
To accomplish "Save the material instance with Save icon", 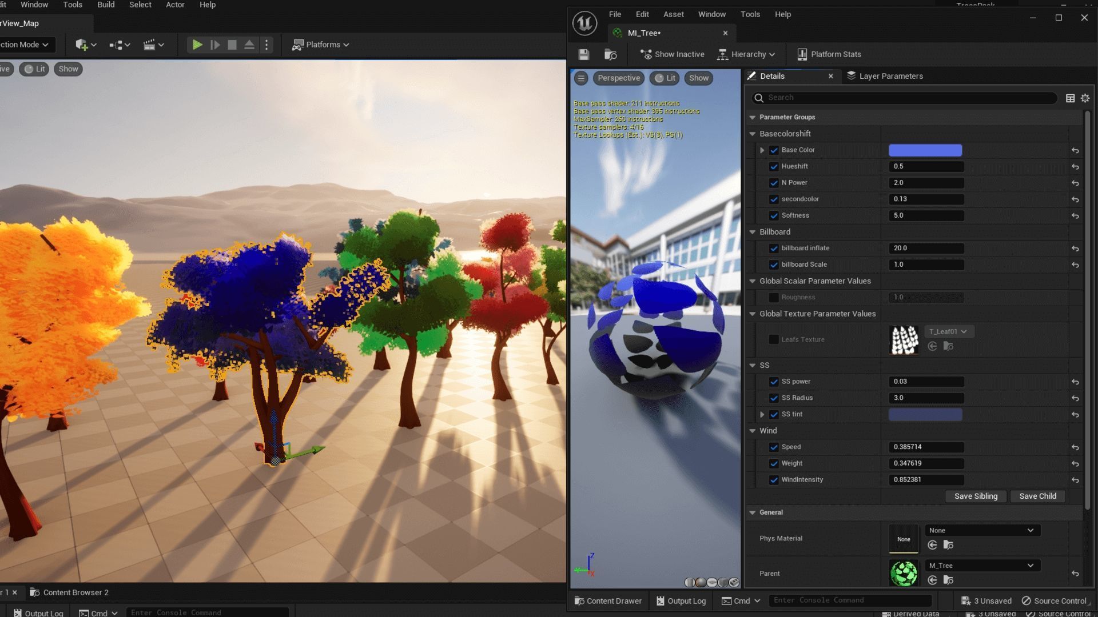I will pyautogui.click(x=583, y=54).
